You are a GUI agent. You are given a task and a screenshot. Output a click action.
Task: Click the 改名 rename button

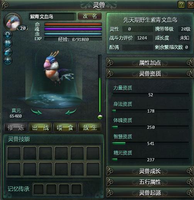pos(90,16)
